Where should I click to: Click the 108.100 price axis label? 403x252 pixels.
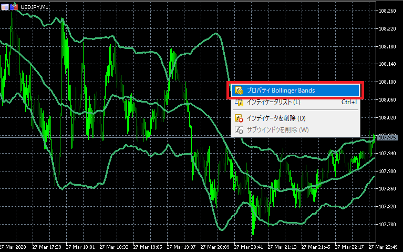(387, 82)
